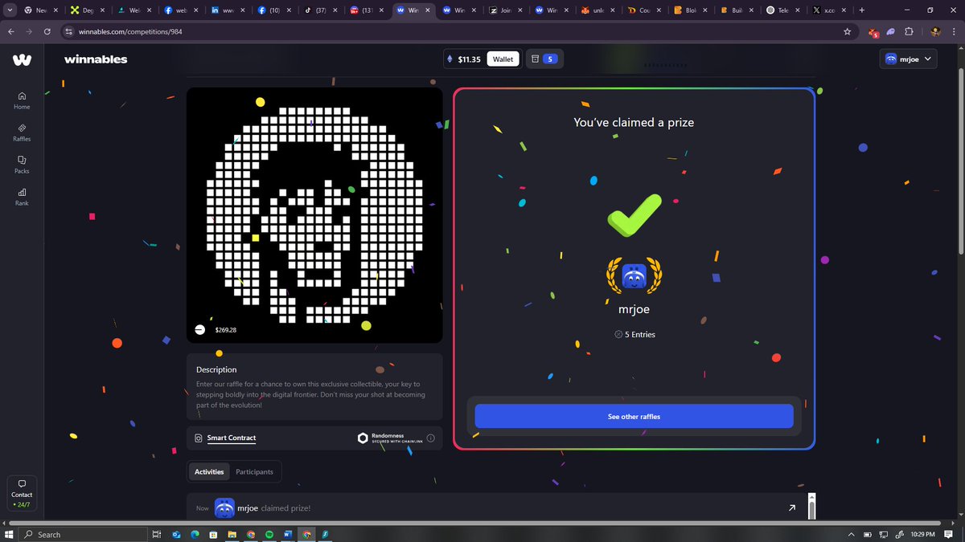Image resolution: width=965 pixels, height=542 pixels.
Task: Switch to the Participants tab
Action: coord(254,471)
